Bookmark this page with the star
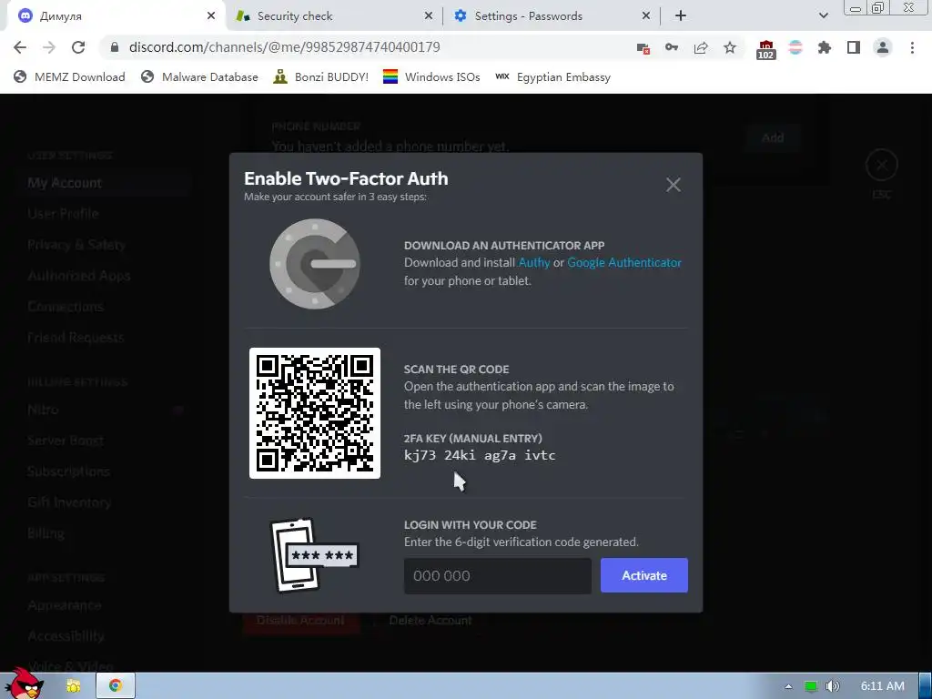This screenshot has height=699, width=932. (730, 47)
